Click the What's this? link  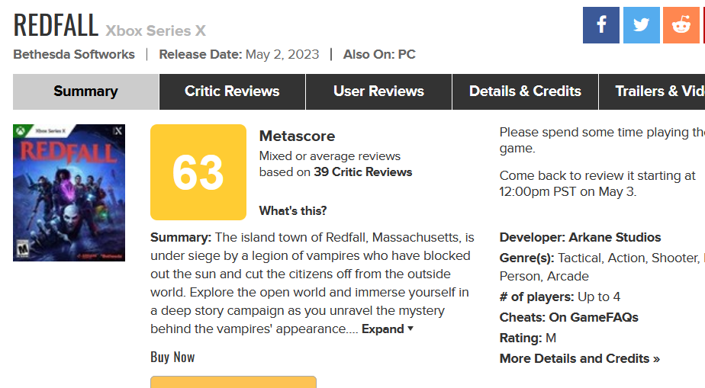pyautogui.click(x=293, y=210)
